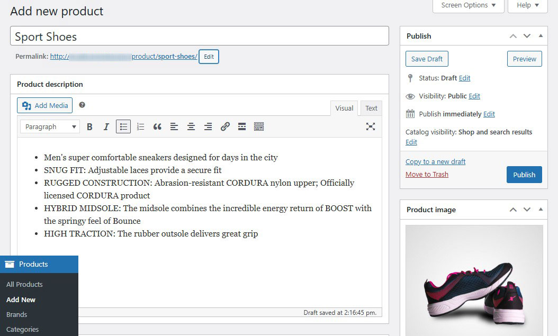Align text left in editor
The height and width of the screenshot is (336, 558).
tap(174, 126)
